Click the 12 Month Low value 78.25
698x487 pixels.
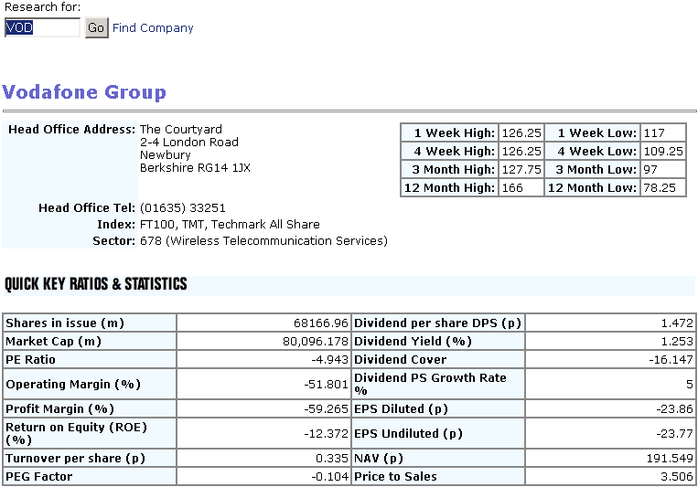660,188
